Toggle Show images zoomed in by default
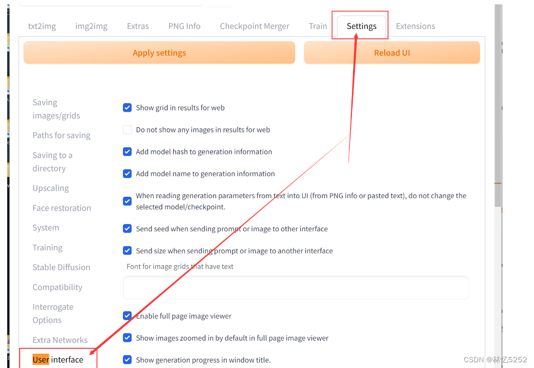 coord(127,338)
